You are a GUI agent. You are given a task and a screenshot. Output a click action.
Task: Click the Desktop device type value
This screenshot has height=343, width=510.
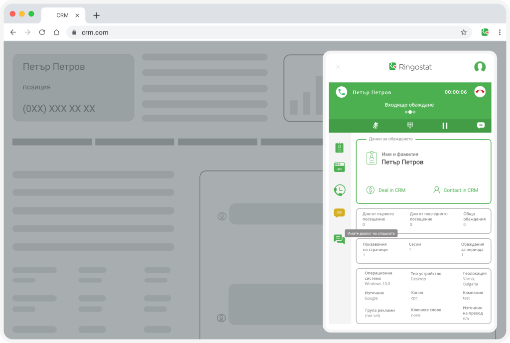[418, 279]
